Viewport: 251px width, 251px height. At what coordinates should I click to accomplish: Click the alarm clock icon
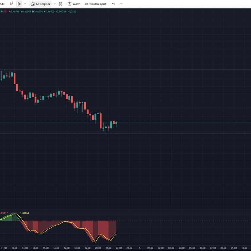70,4
